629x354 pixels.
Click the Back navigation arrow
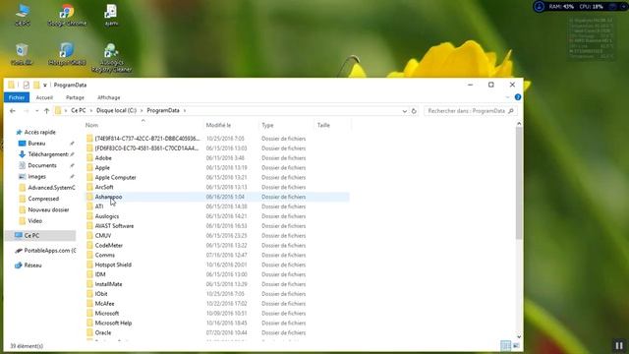13,111
